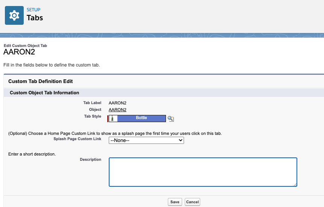Click the Tab Style field label

click(x=93, y=116)
